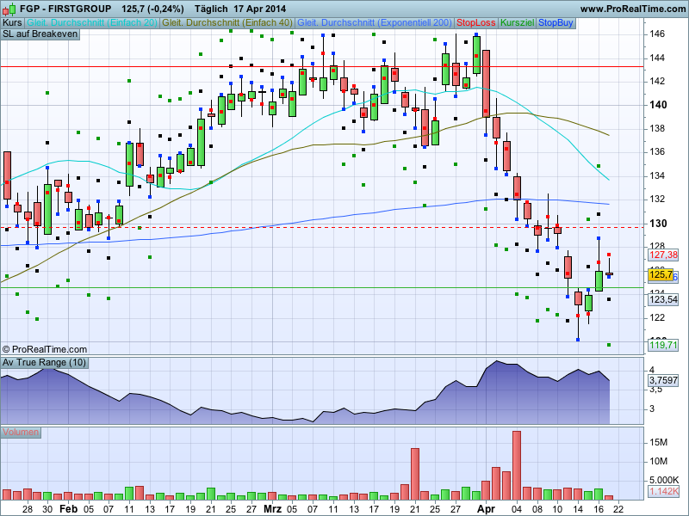Image resolution: width=689 pixels, height=516 pixels.
Task: Select the Volumen panel label
Action: pos(22,432)
